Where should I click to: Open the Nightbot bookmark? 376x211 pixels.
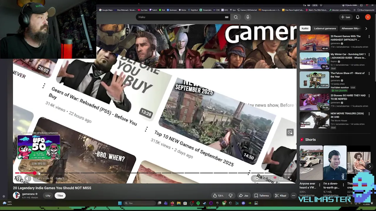193,10
